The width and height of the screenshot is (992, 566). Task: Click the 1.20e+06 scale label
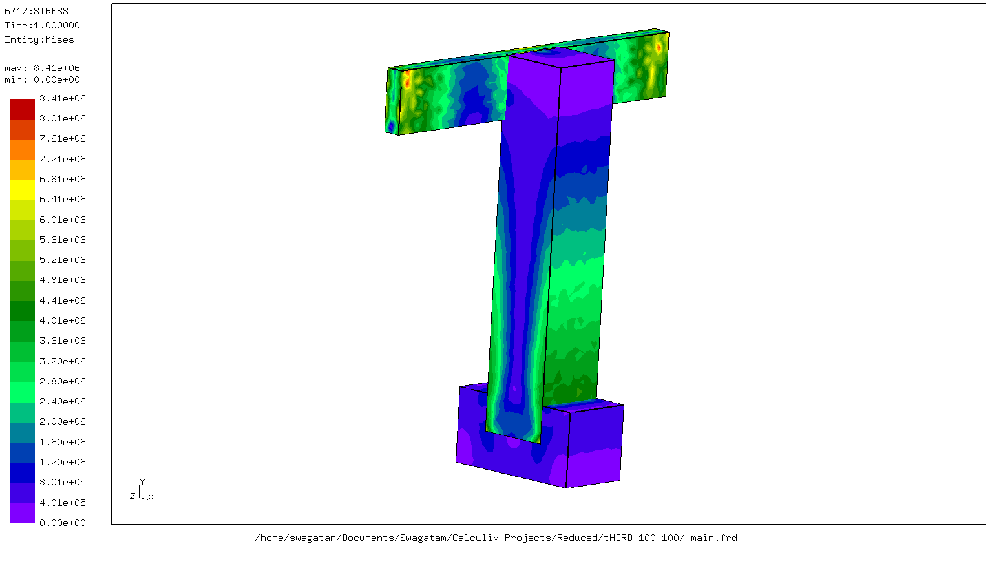[x=63, y=462]
